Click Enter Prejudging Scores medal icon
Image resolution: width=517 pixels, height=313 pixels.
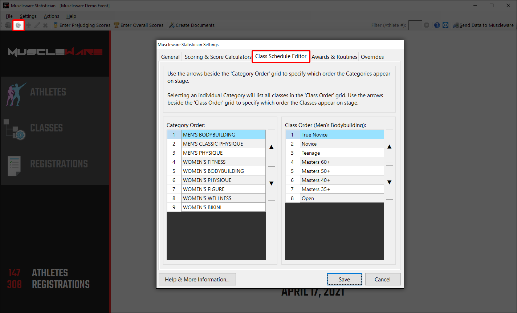point(56,25)
